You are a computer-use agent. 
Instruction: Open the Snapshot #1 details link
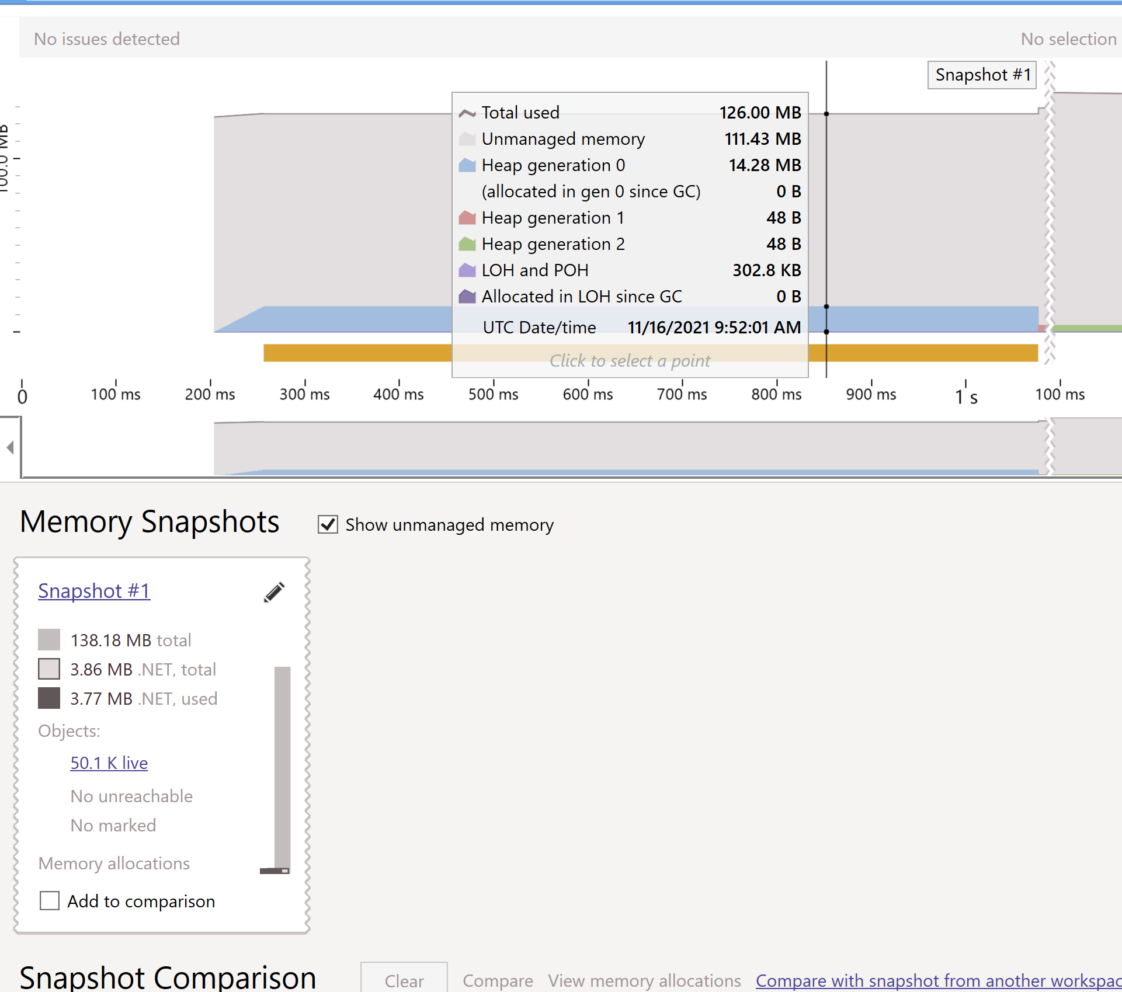click(93, 590)
